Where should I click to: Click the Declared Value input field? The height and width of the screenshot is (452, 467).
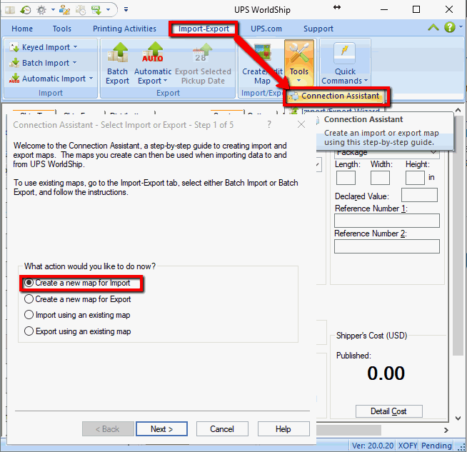(x=419, y=195)
